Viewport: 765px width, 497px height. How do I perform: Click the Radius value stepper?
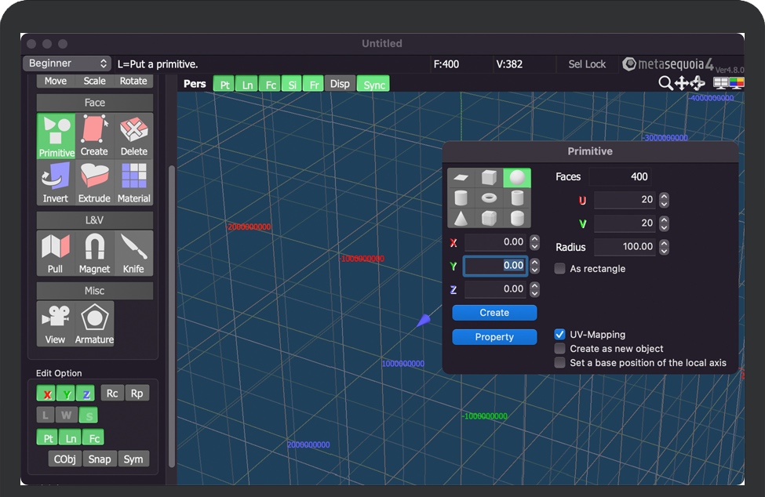click(x=664, y=247)
